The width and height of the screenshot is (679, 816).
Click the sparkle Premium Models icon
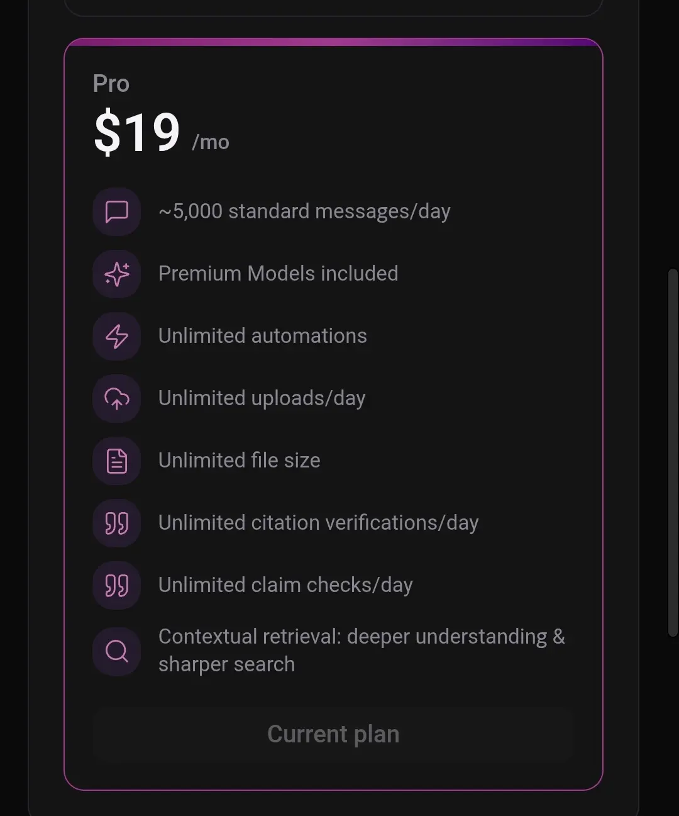point(116,274)
